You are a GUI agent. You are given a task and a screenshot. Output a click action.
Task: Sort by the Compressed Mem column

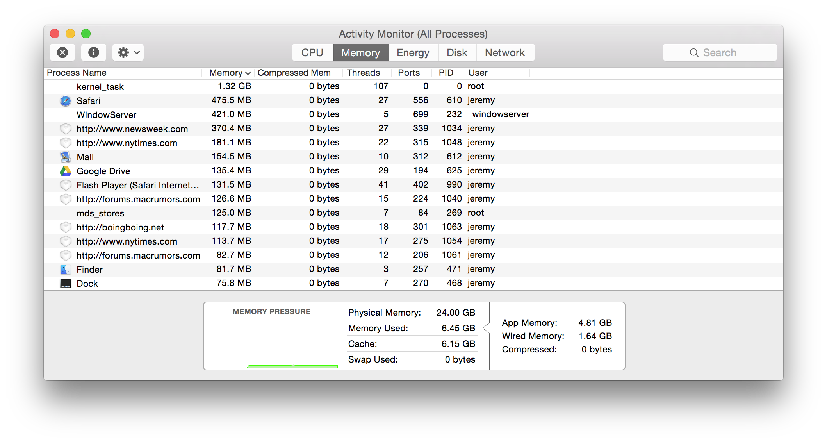(x=294, y=73)
